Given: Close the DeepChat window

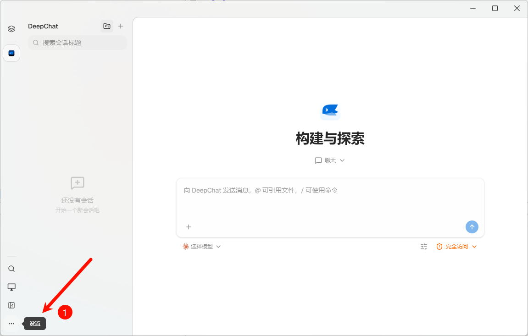Looking at the screenshot, I should (517, 8).
